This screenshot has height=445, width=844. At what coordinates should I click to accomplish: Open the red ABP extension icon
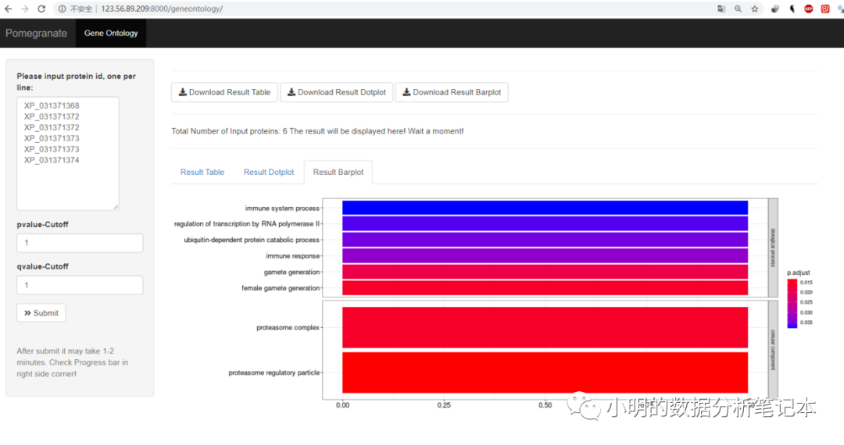point(809,9)
